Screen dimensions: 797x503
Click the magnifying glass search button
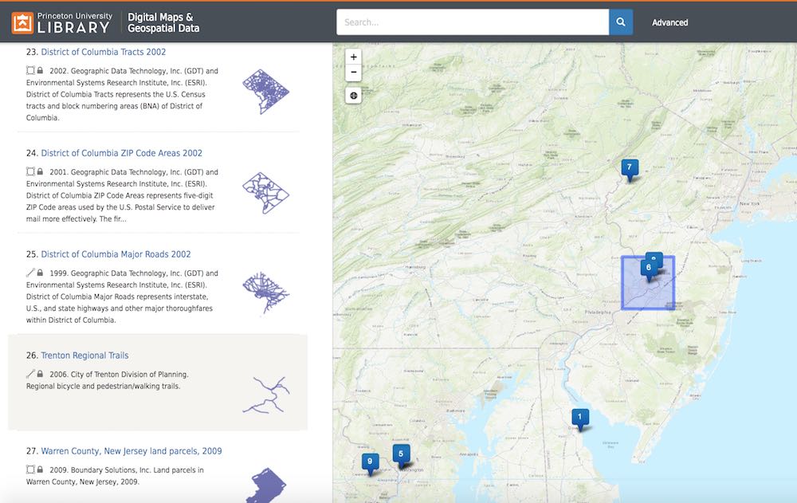621,22
